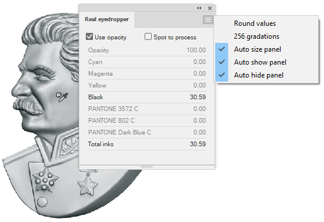Enable the Spot to process checkbox
Screen dimensions: 324x222
[x=148, y=37]
